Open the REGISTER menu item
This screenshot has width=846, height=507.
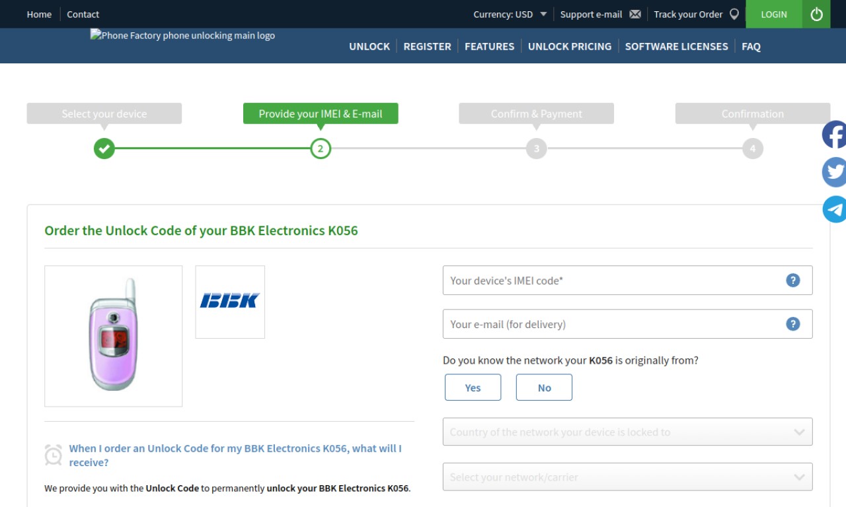click(428, 46)
